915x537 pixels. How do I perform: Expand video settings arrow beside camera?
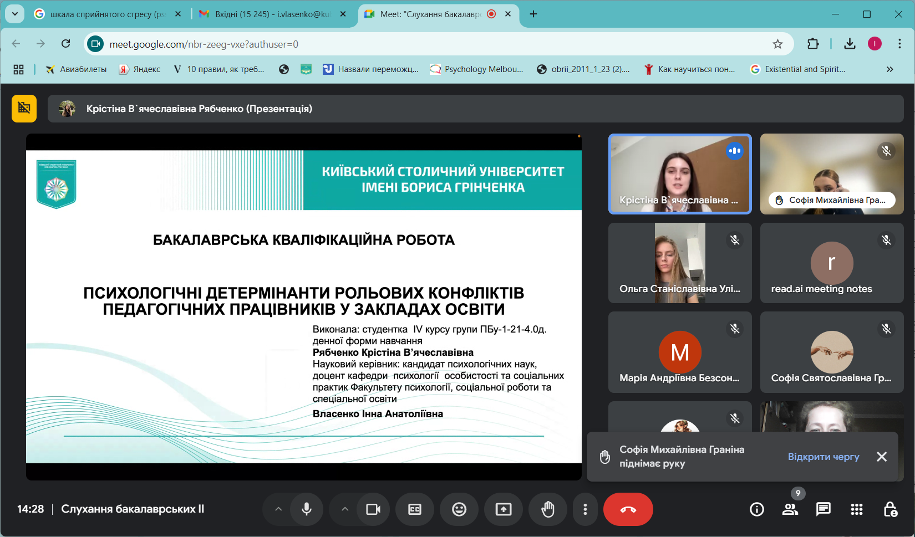(345, 509)
